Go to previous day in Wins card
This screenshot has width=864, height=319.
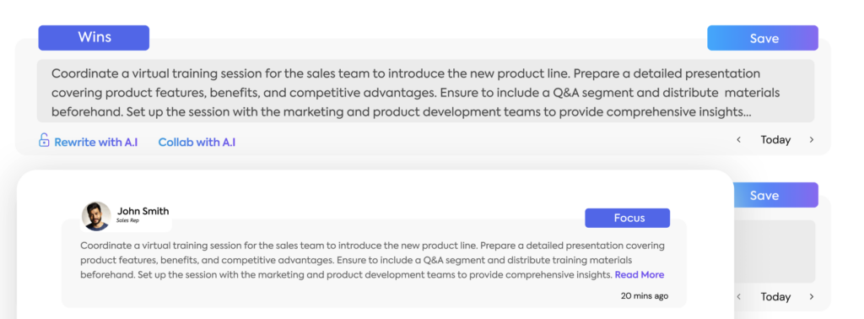click(x=739, y=140)
